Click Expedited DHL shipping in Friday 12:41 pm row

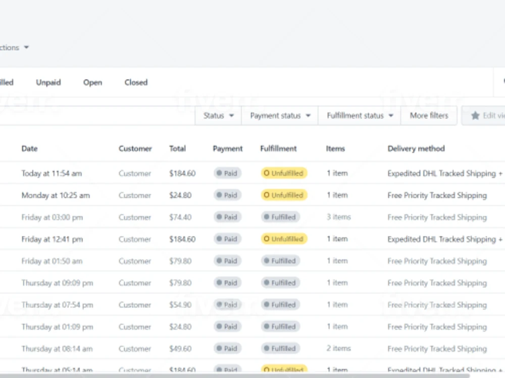click(445, 239)
